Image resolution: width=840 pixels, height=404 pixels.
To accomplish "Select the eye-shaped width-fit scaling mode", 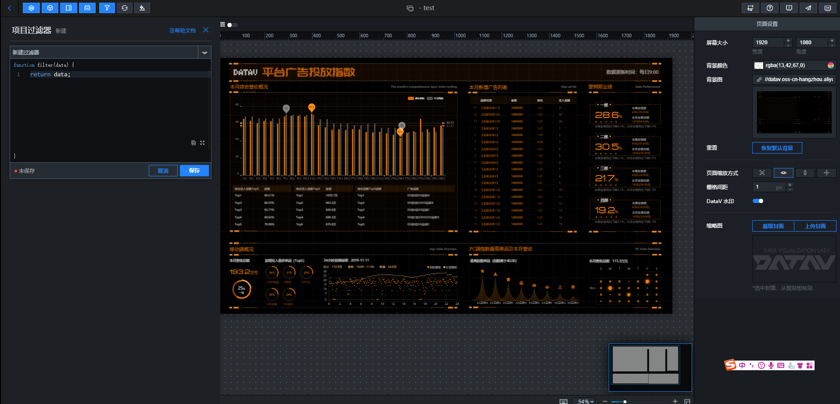I will click(x=783, y=173).
